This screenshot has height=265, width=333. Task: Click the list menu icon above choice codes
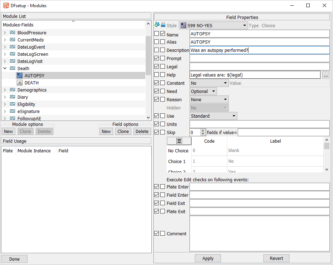click(179, 141)
